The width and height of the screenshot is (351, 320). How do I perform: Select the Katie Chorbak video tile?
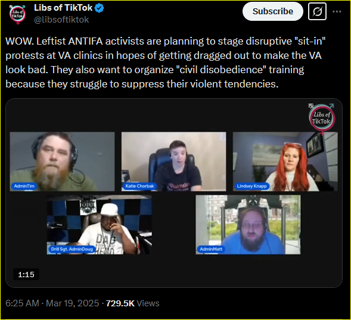click(173, 162)
